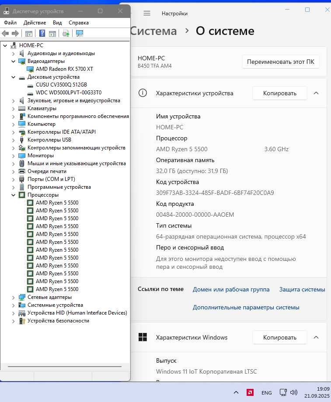Click the volume speaker tray icon
The image size is (331, 402).
tap(293, 392)
